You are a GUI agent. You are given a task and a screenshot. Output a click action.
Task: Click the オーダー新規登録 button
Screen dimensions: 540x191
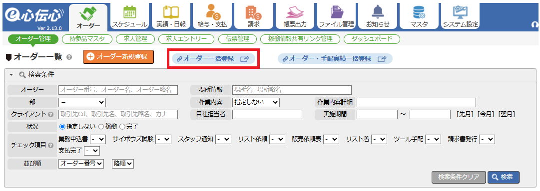[x=118, y=57]
